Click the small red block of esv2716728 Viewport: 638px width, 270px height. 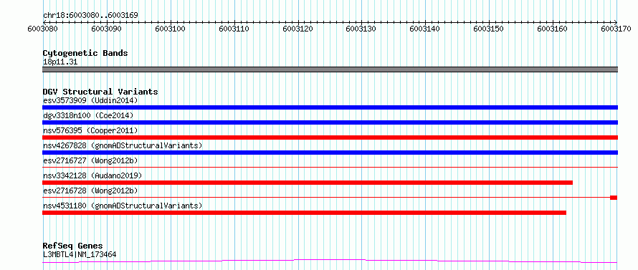[x=614, y=198]
